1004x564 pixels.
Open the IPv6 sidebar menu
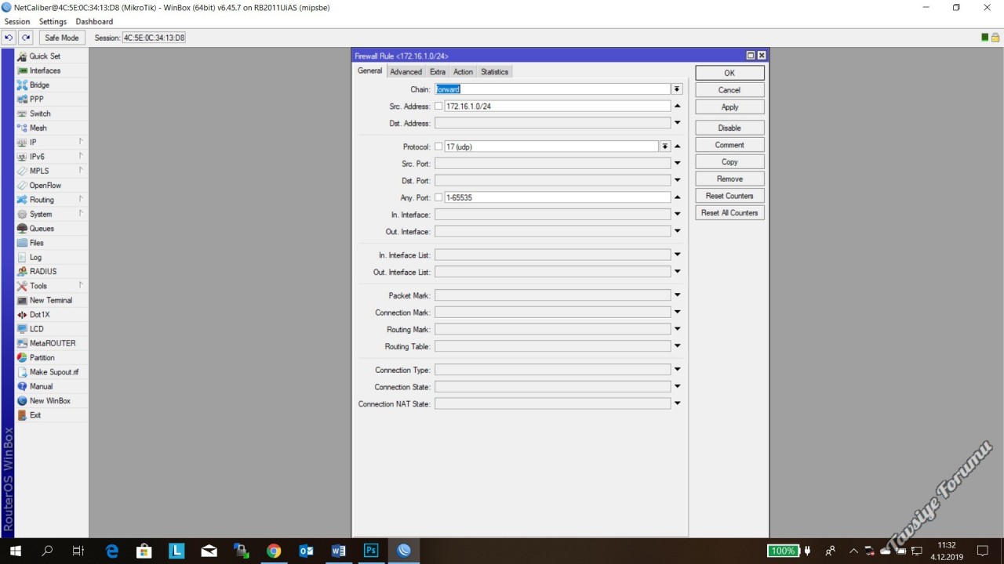pyautogui.click(x=37, y=157)
